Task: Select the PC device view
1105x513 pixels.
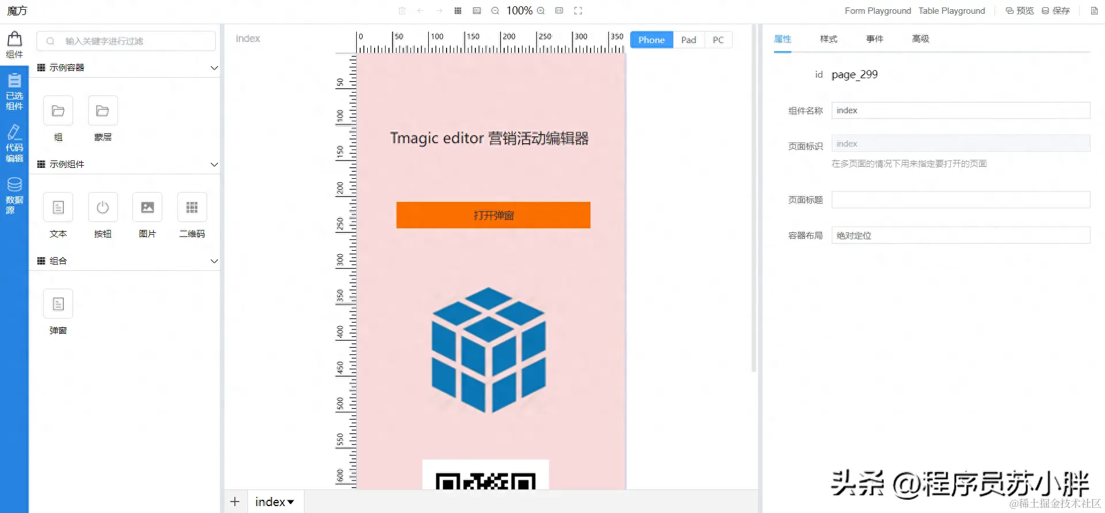Action: pyautogui.click(x=718, y=40)
